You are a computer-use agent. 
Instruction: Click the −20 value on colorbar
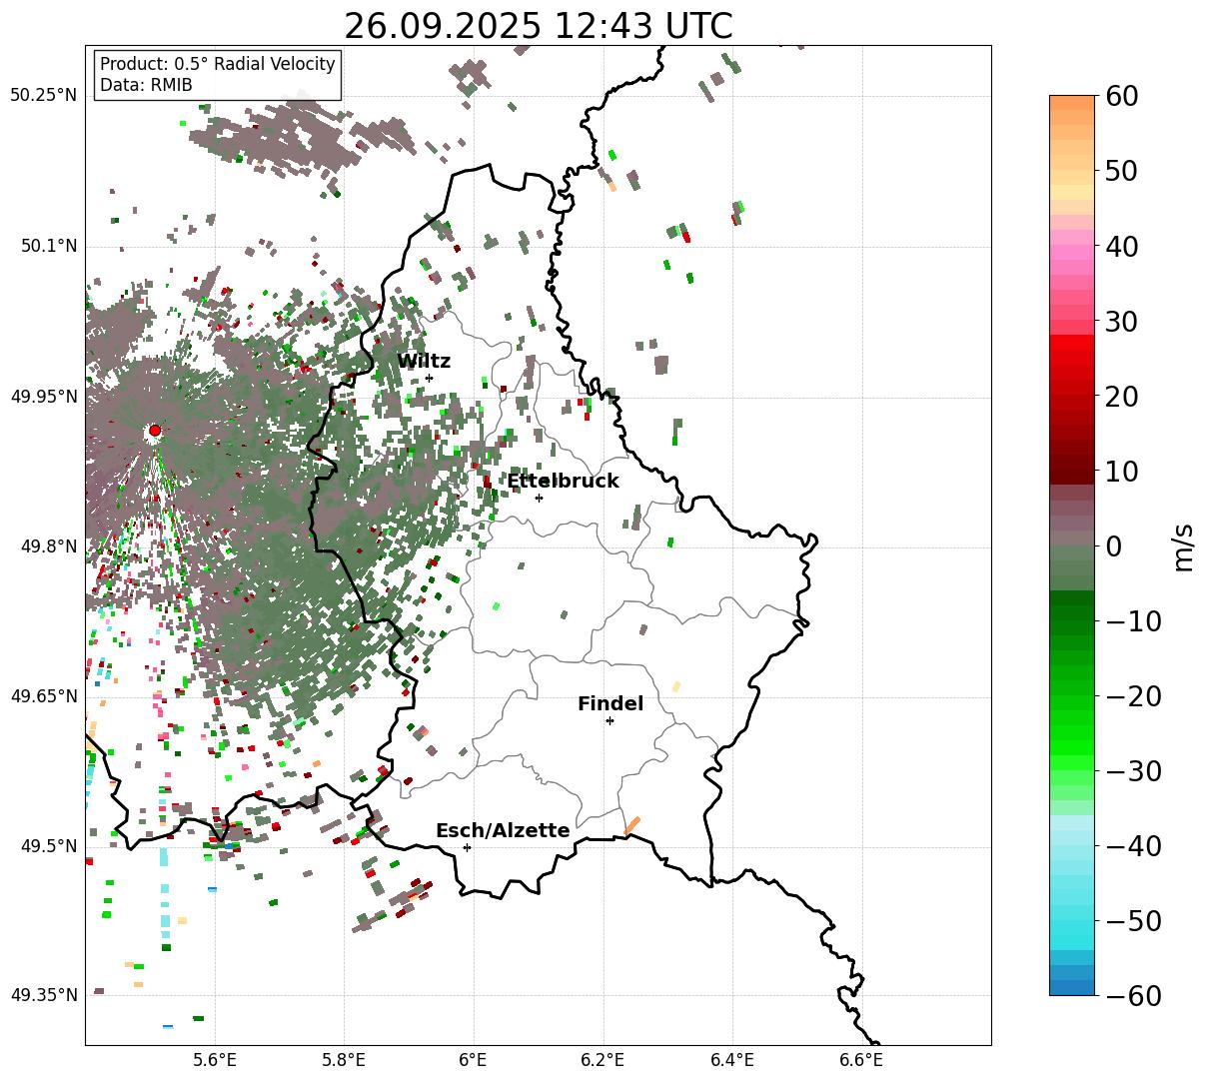[1133, 696]
